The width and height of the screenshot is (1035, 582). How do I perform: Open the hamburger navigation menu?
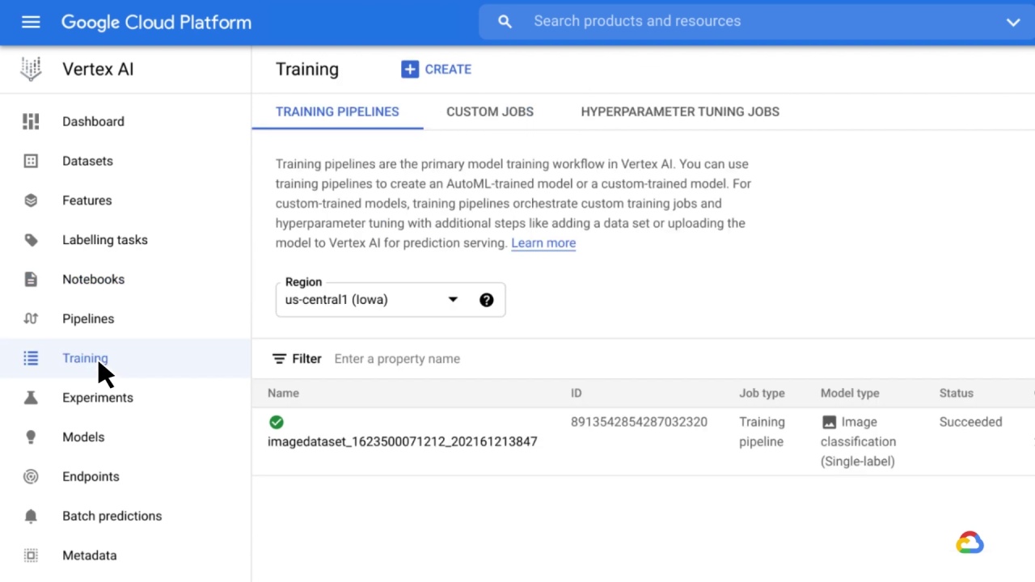click(31, 22)
